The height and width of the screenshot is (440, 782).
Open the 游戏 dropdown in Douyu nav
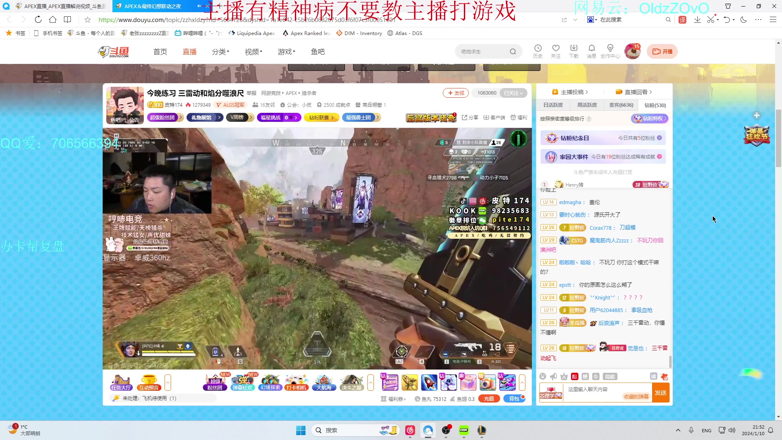click(286, 52)
